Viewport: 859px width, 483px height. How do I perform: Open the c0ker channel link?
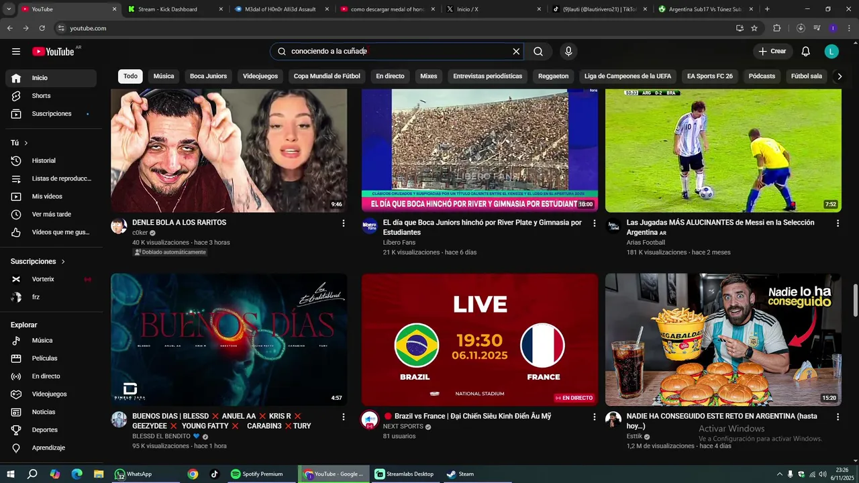click(140, 233)
